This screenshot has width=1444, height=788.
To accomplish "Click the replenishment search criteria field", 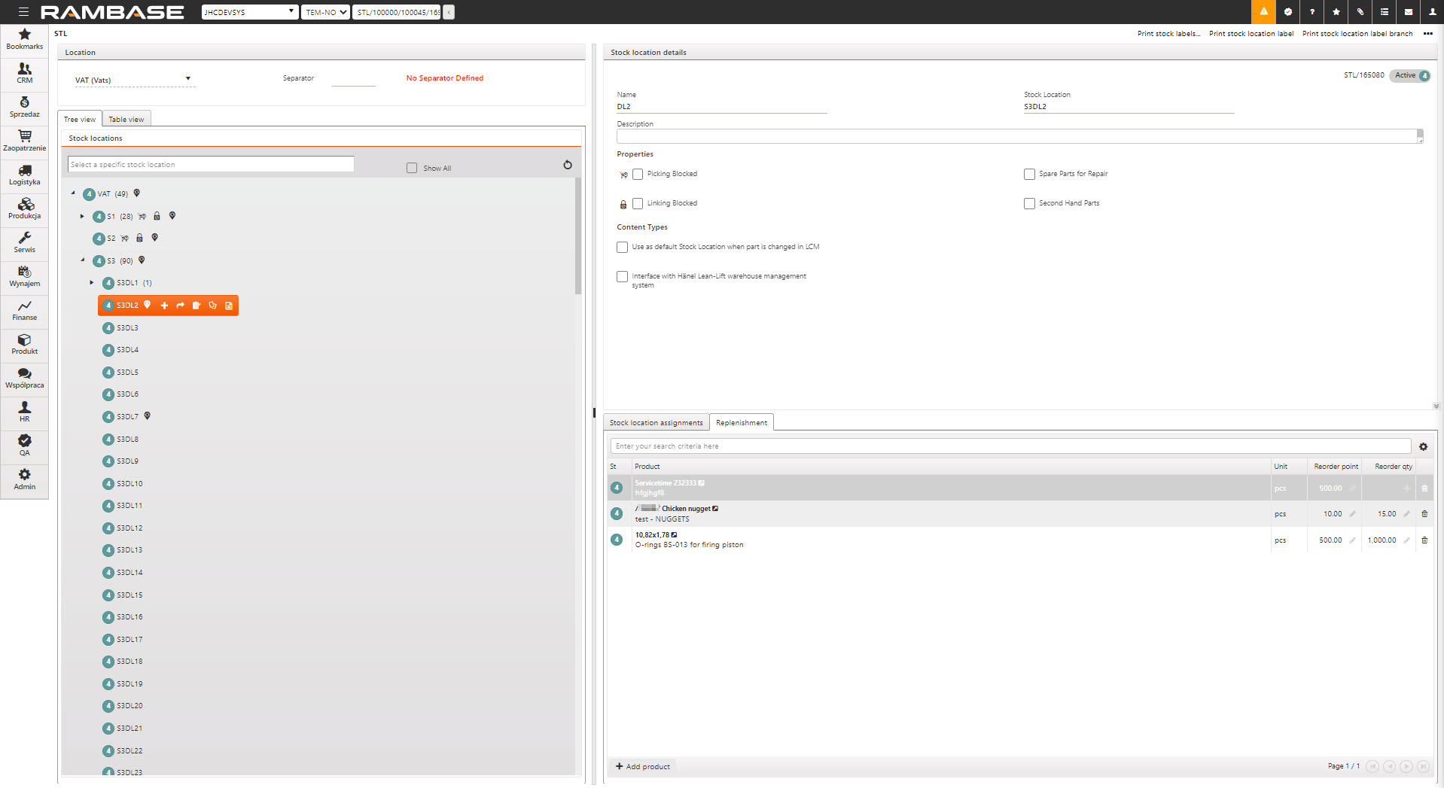I will [x=1009, y=447].
